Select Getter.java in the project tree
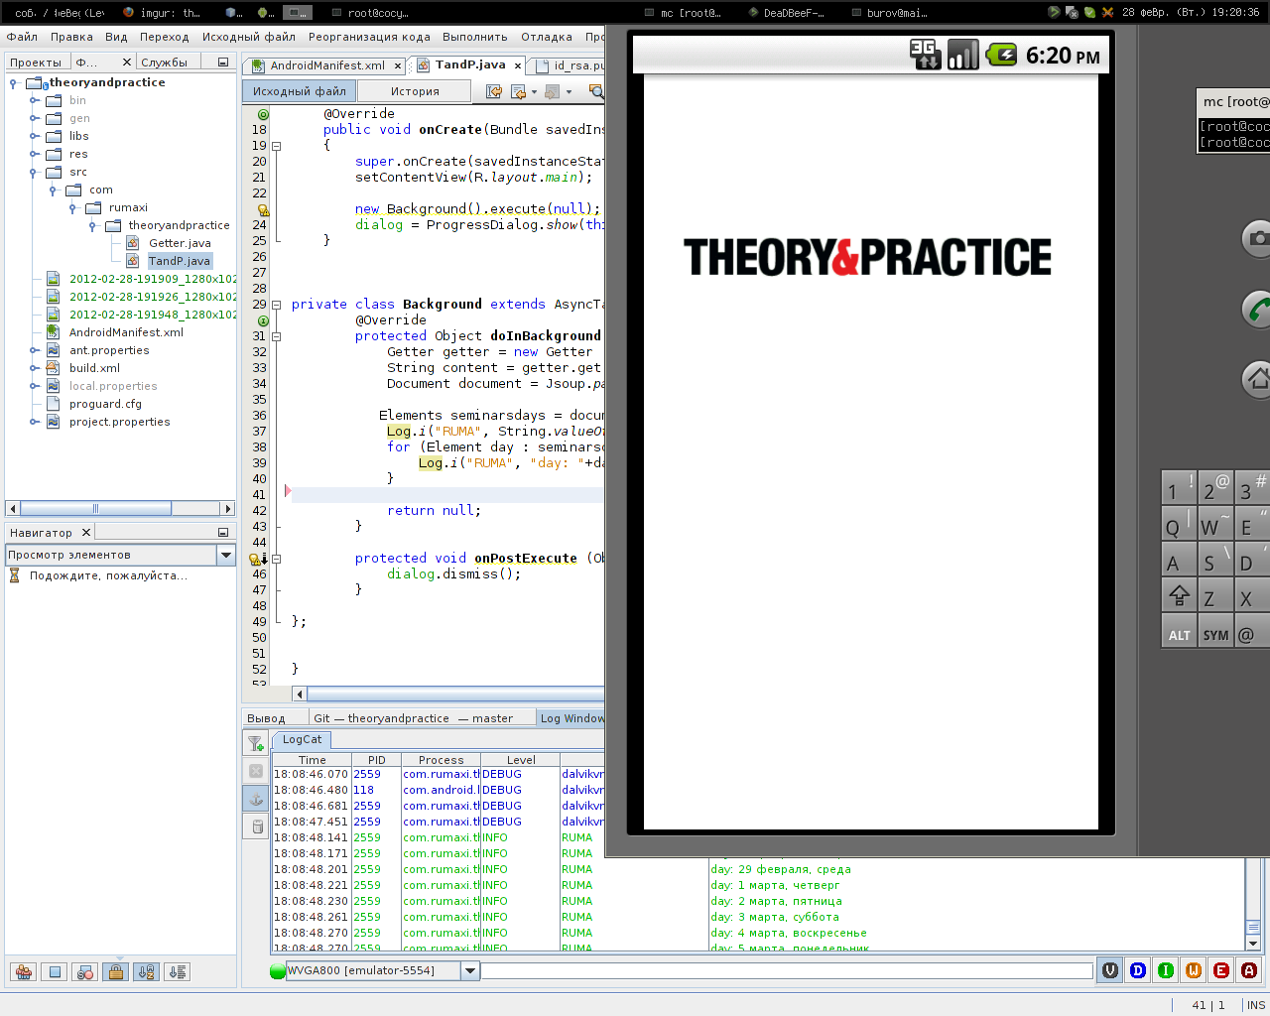The height and width of the screenshot is (1016, 1270). point(180,243)
